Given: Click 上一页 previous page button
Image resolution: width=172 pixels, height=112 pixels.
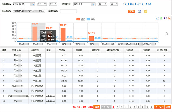Looking at the screenshot, I should (106, 107).
